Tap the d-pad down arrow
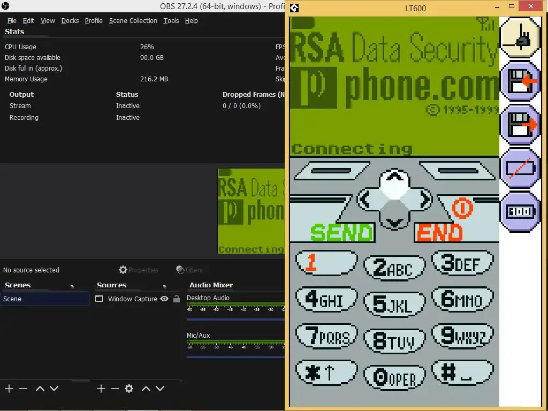 pos(394,221)
